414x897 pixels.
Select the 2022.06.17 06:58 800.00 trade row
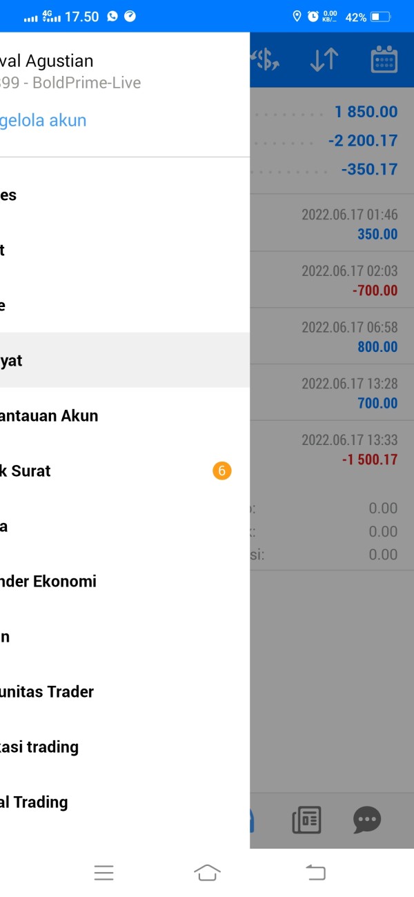coord(332,337)
